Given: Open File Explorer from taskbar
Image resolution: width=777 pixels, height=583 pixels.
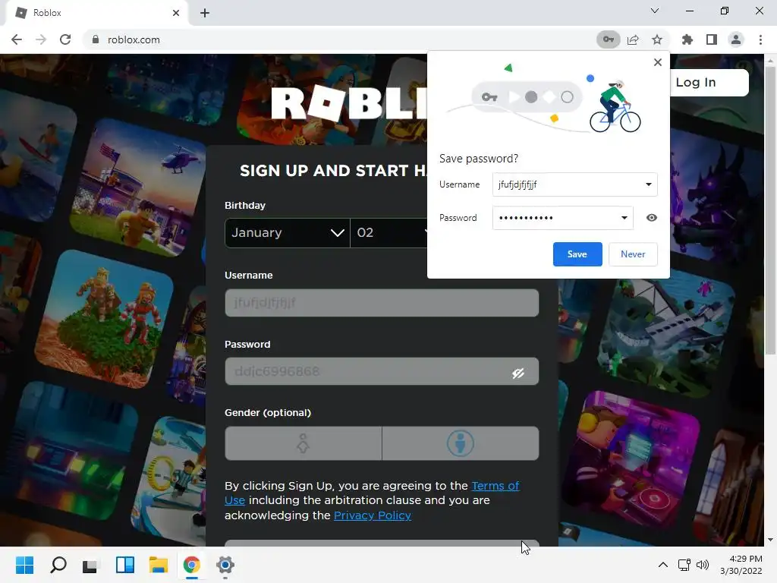Looking at the screenshot, I should [158, 565].
